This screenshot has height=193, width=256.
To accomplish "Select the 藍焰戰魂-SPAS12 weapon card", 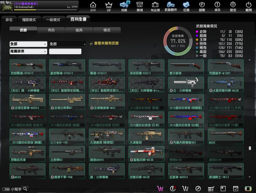I will coord(67,67).
